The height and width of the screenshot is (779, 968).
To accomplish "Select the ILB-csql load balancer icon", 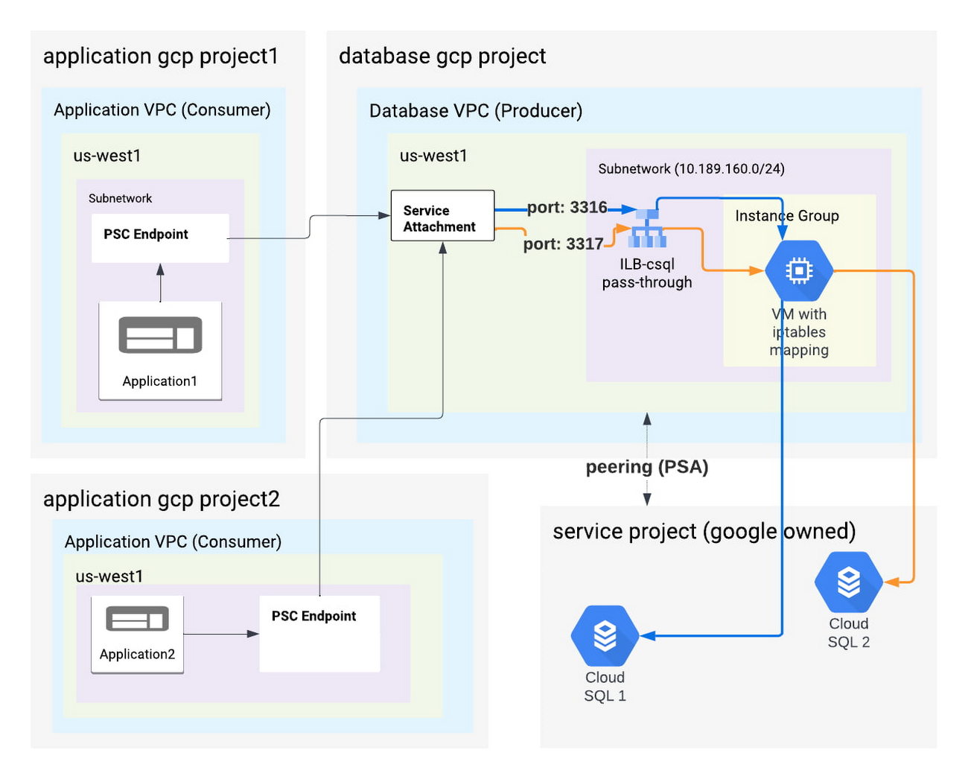I will [x=647, y=229].
